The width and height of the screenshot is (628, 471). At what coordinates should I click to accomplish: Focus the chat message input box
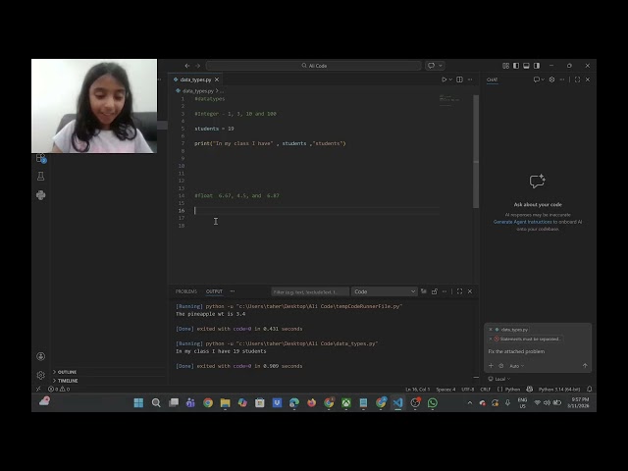(x=538, y=351)
